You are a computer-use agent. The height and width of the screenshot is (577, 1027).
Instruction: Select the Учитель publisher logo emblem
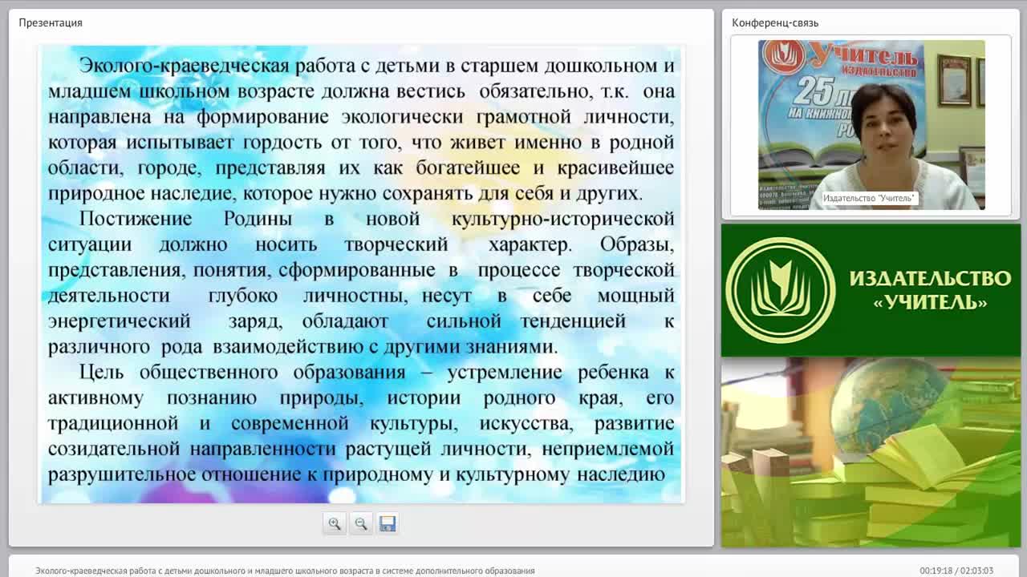coord(781,290)
